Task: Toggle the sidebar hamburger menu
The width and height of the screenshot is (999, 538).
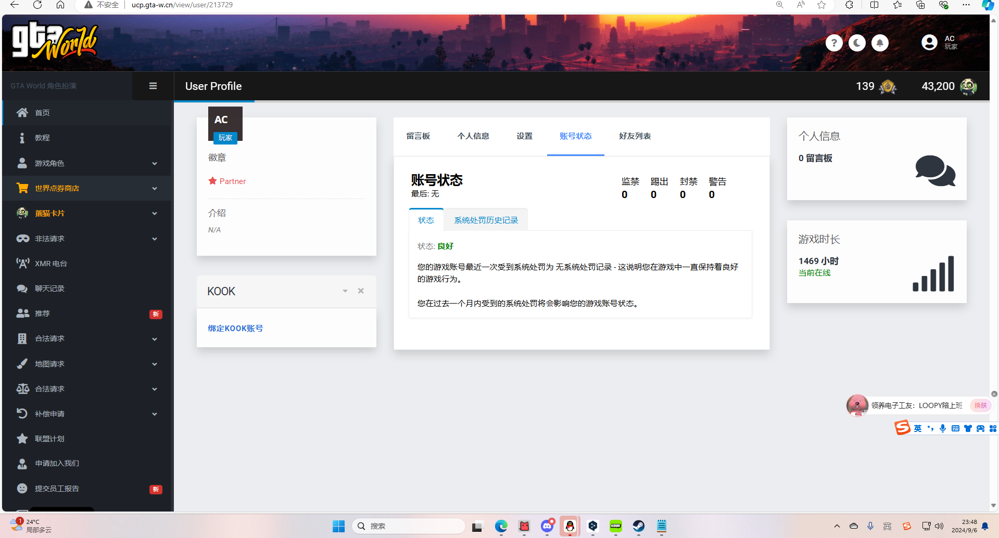Action: tap(153, 86)
